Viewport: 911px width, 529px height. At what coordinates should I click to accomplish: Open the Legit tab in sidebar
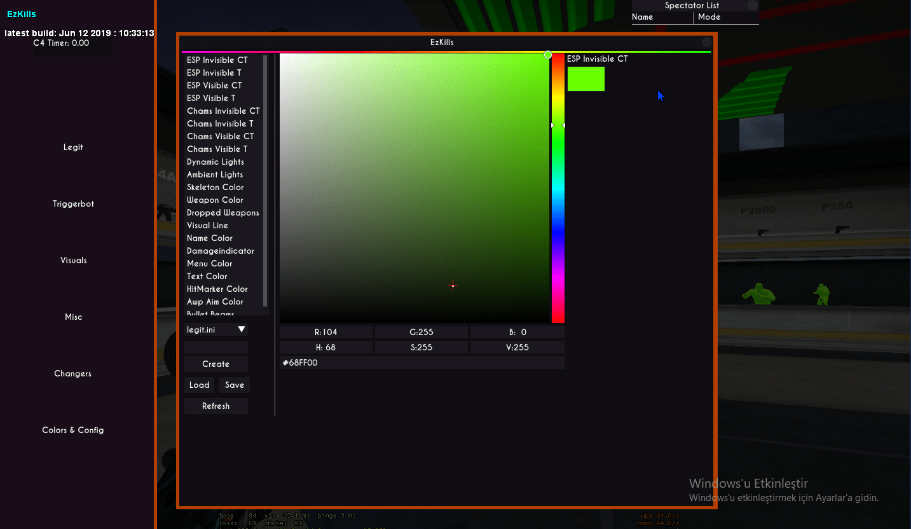pyautogui.click(x=73, y=148)
